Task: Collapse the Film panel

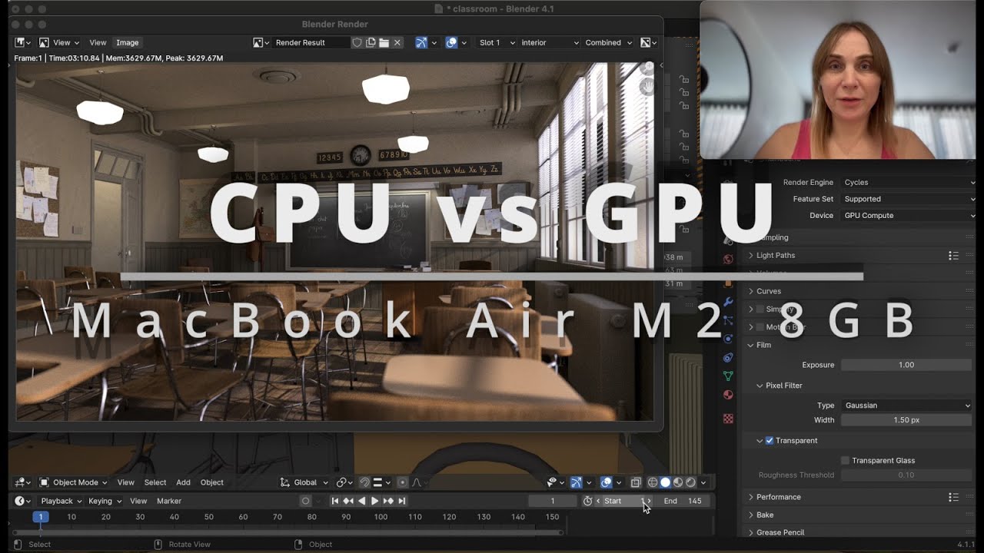Action: 763,345
